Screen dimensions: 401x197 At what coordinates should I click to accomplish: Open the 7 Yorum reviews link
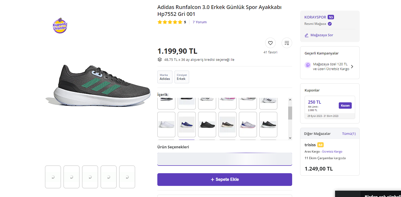(199, 22)
